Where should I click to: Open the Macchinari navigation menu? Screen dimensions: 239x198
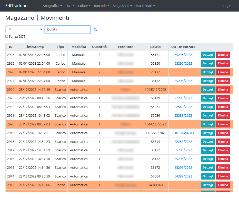145,6
